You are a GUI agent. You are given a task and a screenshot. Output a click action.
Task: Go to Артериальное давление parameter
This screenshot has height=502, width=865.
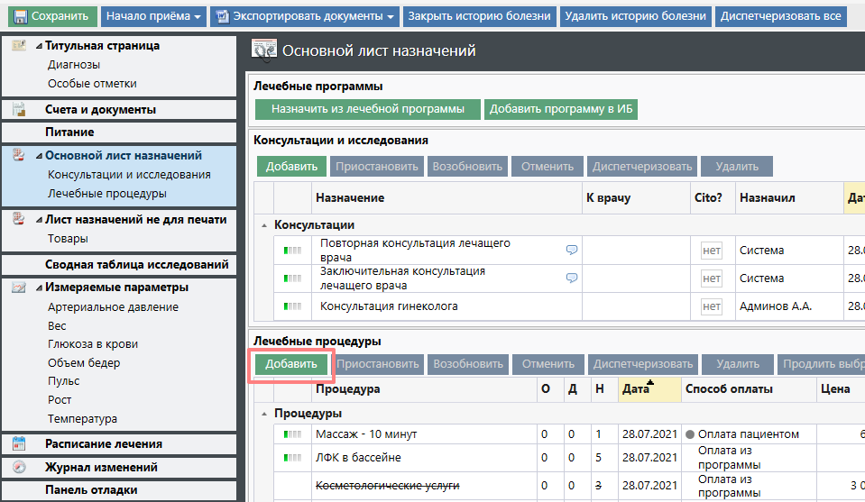coord(113,307)
